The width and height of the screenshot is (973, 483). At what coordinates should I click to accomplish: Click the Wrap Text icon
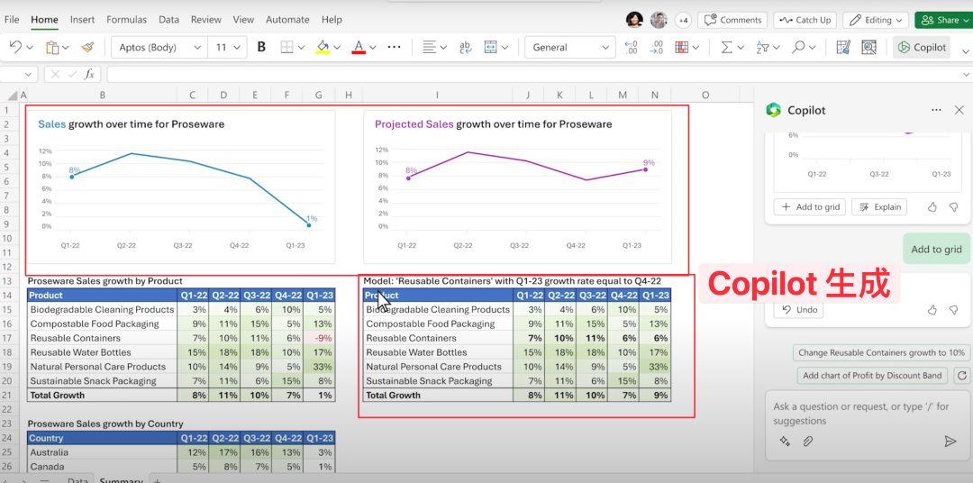point(466,47)
